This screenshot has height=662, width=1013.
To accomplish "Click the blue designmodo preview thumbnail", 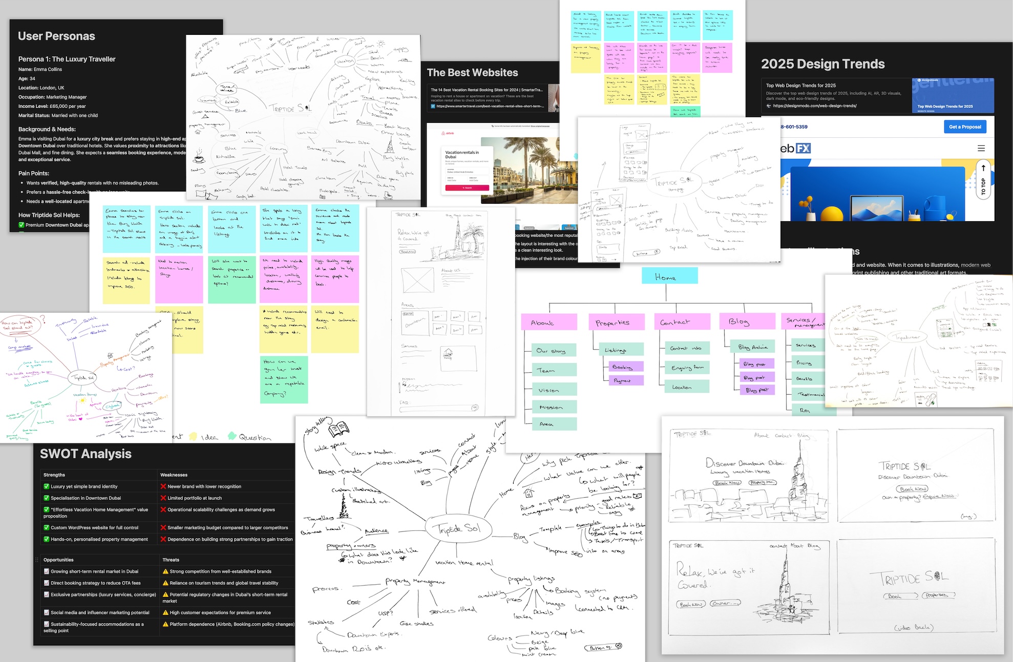I will [x=953, y=95].
